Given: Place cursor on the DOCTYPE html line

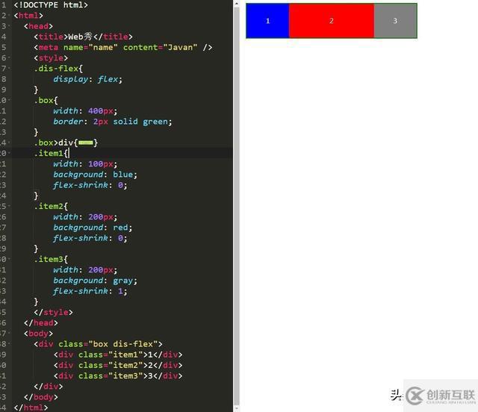Looking at the screenshot, I should coord(51,5).
